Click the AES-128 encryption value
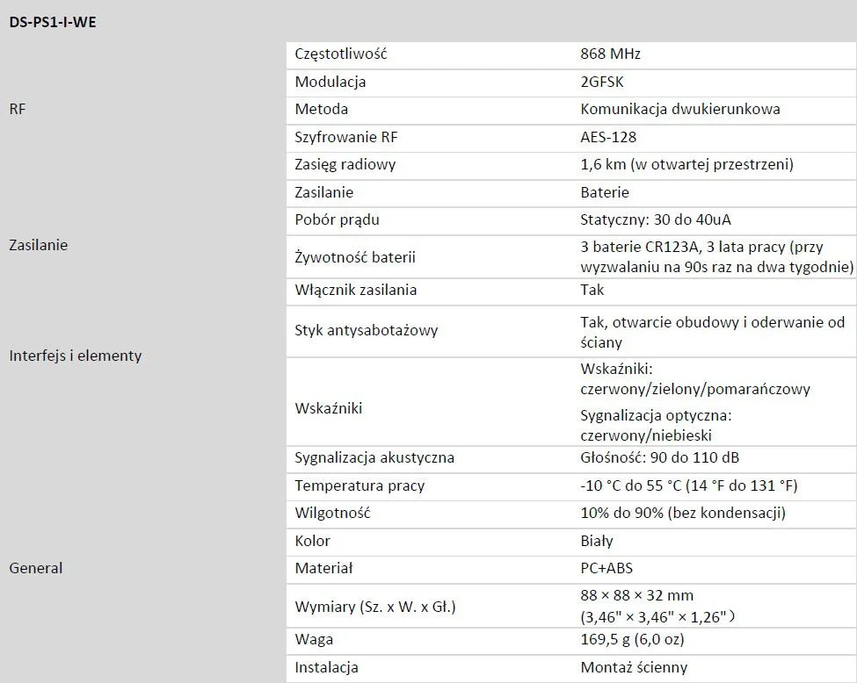The width and height of the screenshot is (857, 683). click(x=608, y=137)
